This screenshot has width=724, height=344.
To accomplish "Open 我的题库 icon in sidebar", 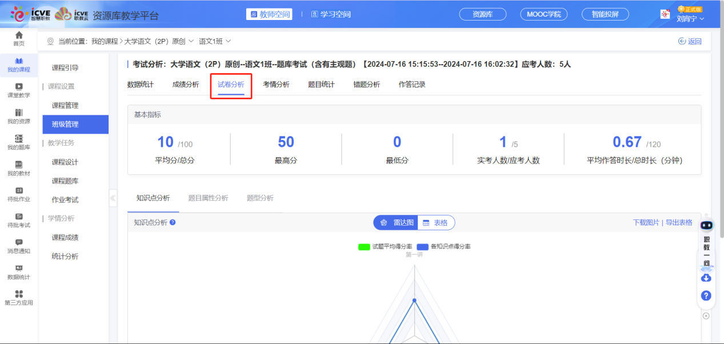I will (x=19, y=142).
